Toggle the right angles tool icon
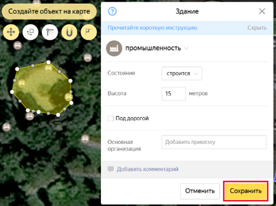Image resolution: width=276 pixels, height=206 pixels. point(89,32)
